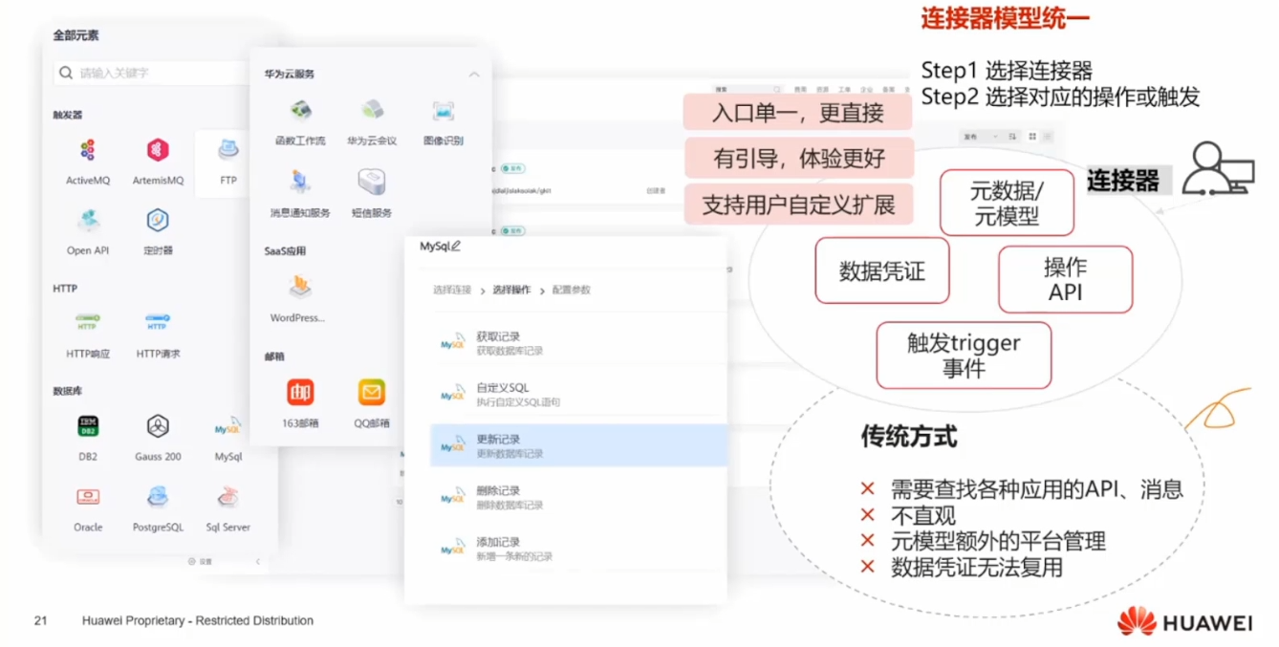
Task: Select the 定时器 timer icon
Action: click(x=158, y=221)
